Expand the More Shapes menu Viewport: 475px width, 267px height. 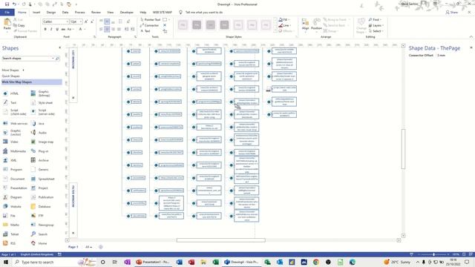[x=13, y=70]
